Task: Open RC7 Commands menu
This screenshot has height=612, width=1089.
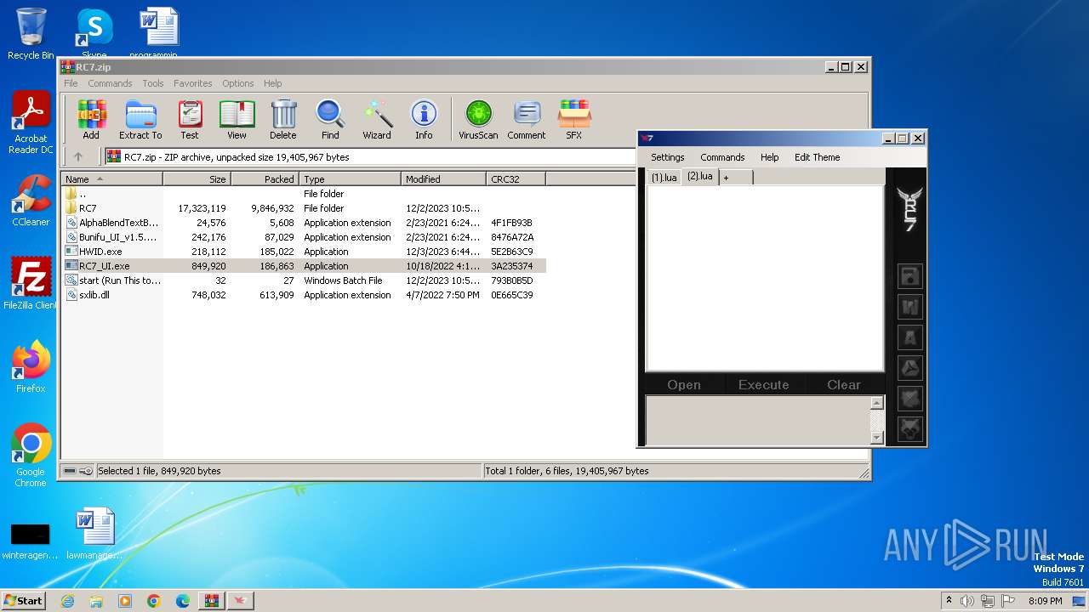Action: (x=722, y=157)
